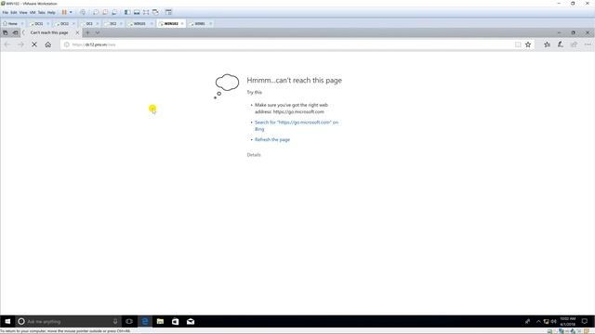Open the Windows Start menu
The height and width of the screenshot is (334, 595).
click(x=7, y=322)
